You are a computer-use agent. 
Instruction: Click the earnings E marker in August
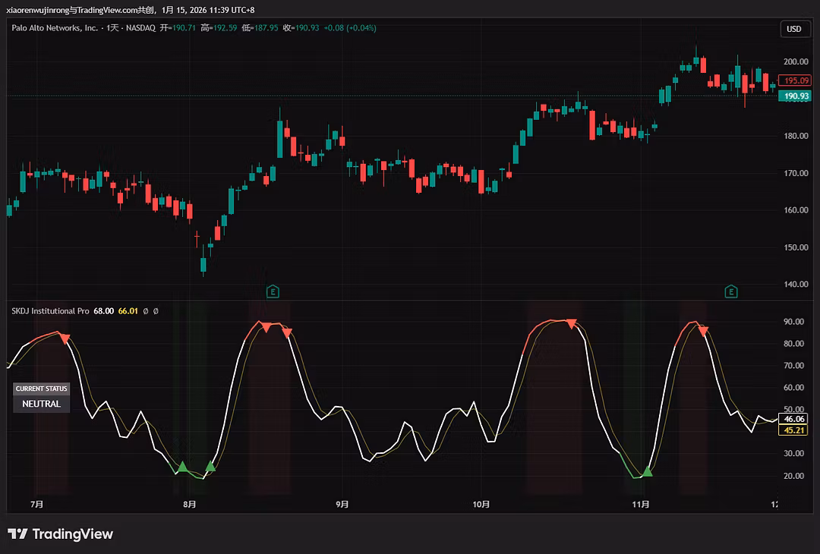point(273,291)
